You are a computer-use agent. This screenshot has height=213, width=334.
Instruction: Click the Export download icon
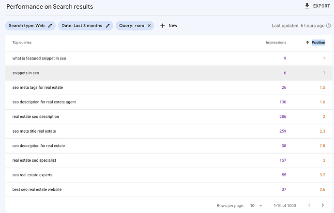306,6
